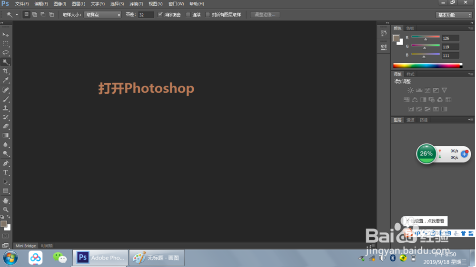The height and width of the screenshot is (267, 476).
Task: Enable the contiguous checkbox
Action: [188, 15]
